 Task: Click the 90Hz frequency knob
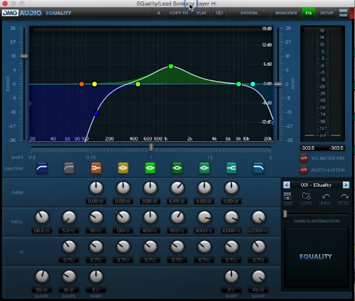coord(96,218)
